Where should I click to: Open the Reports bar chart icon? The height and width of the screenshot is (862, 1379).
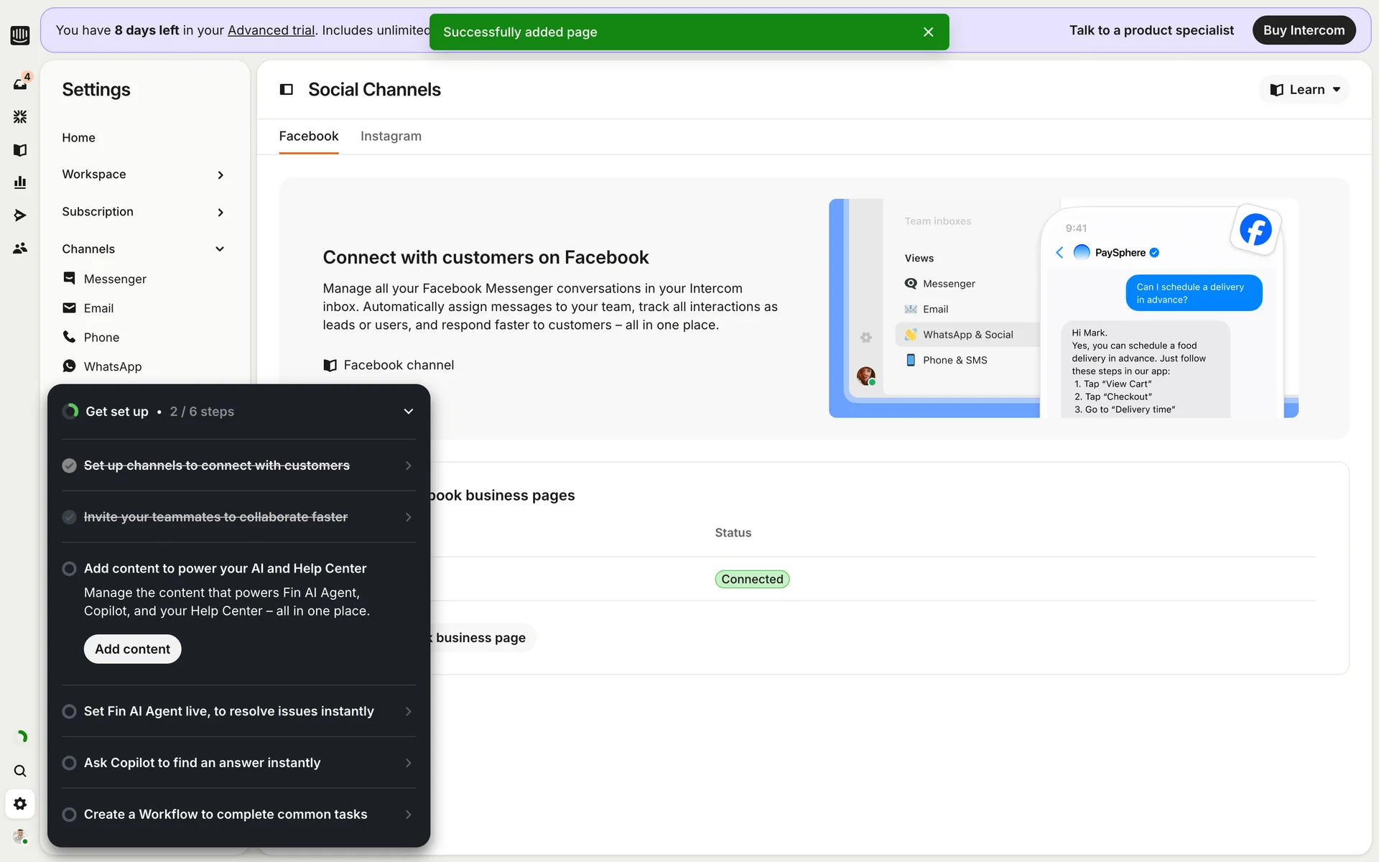click(20, 182)
